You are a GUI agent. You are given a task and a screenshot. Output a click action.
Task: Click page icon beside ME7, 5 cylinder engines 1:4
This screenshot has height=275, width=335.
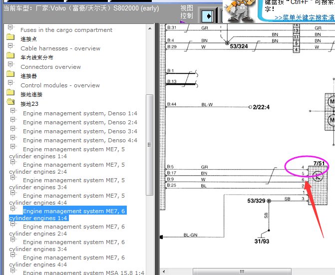click(x=13, y=147)
